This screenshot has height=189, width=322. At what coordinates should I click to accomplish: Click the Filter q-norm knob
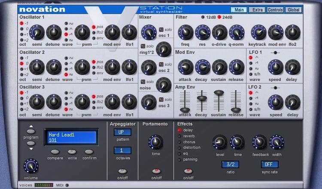[x=237, y=33]
